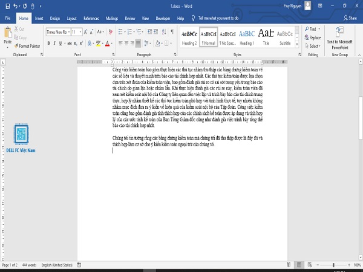363x272 pixels.
Task: Click the Share button
Action: [350, 18]
